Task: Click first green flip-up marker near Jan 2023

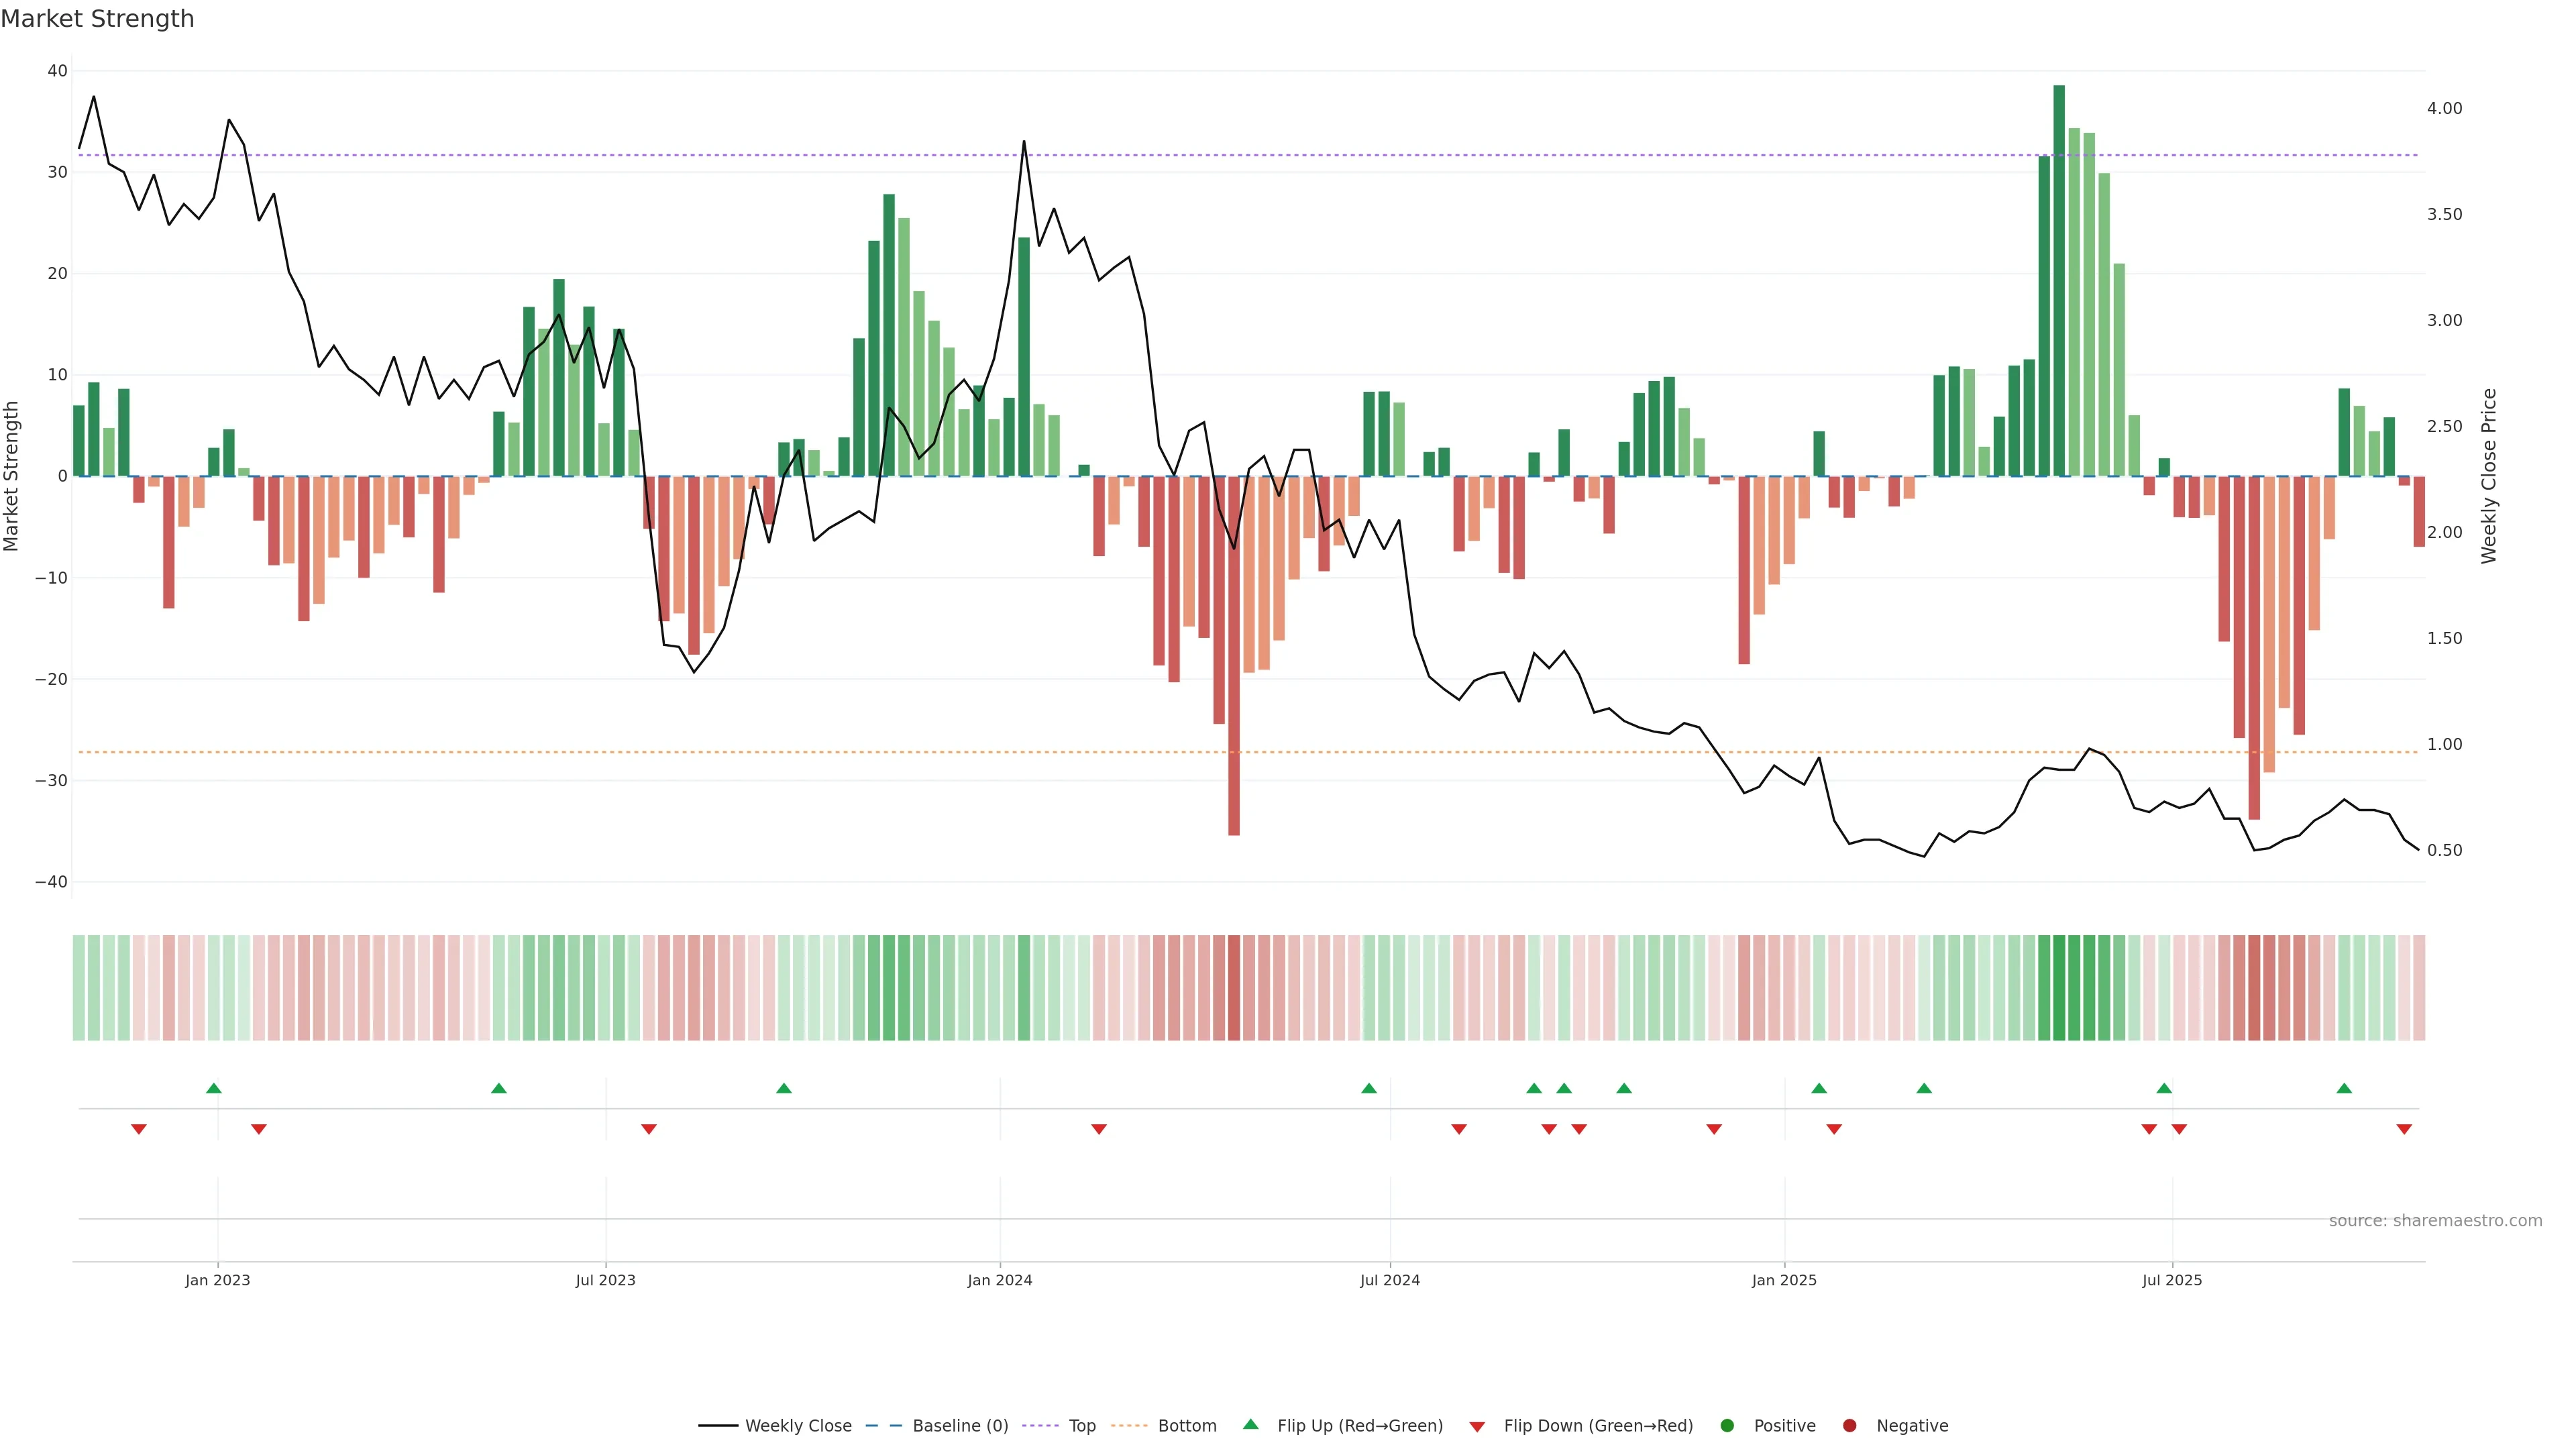Action: tap(213, 1088)
